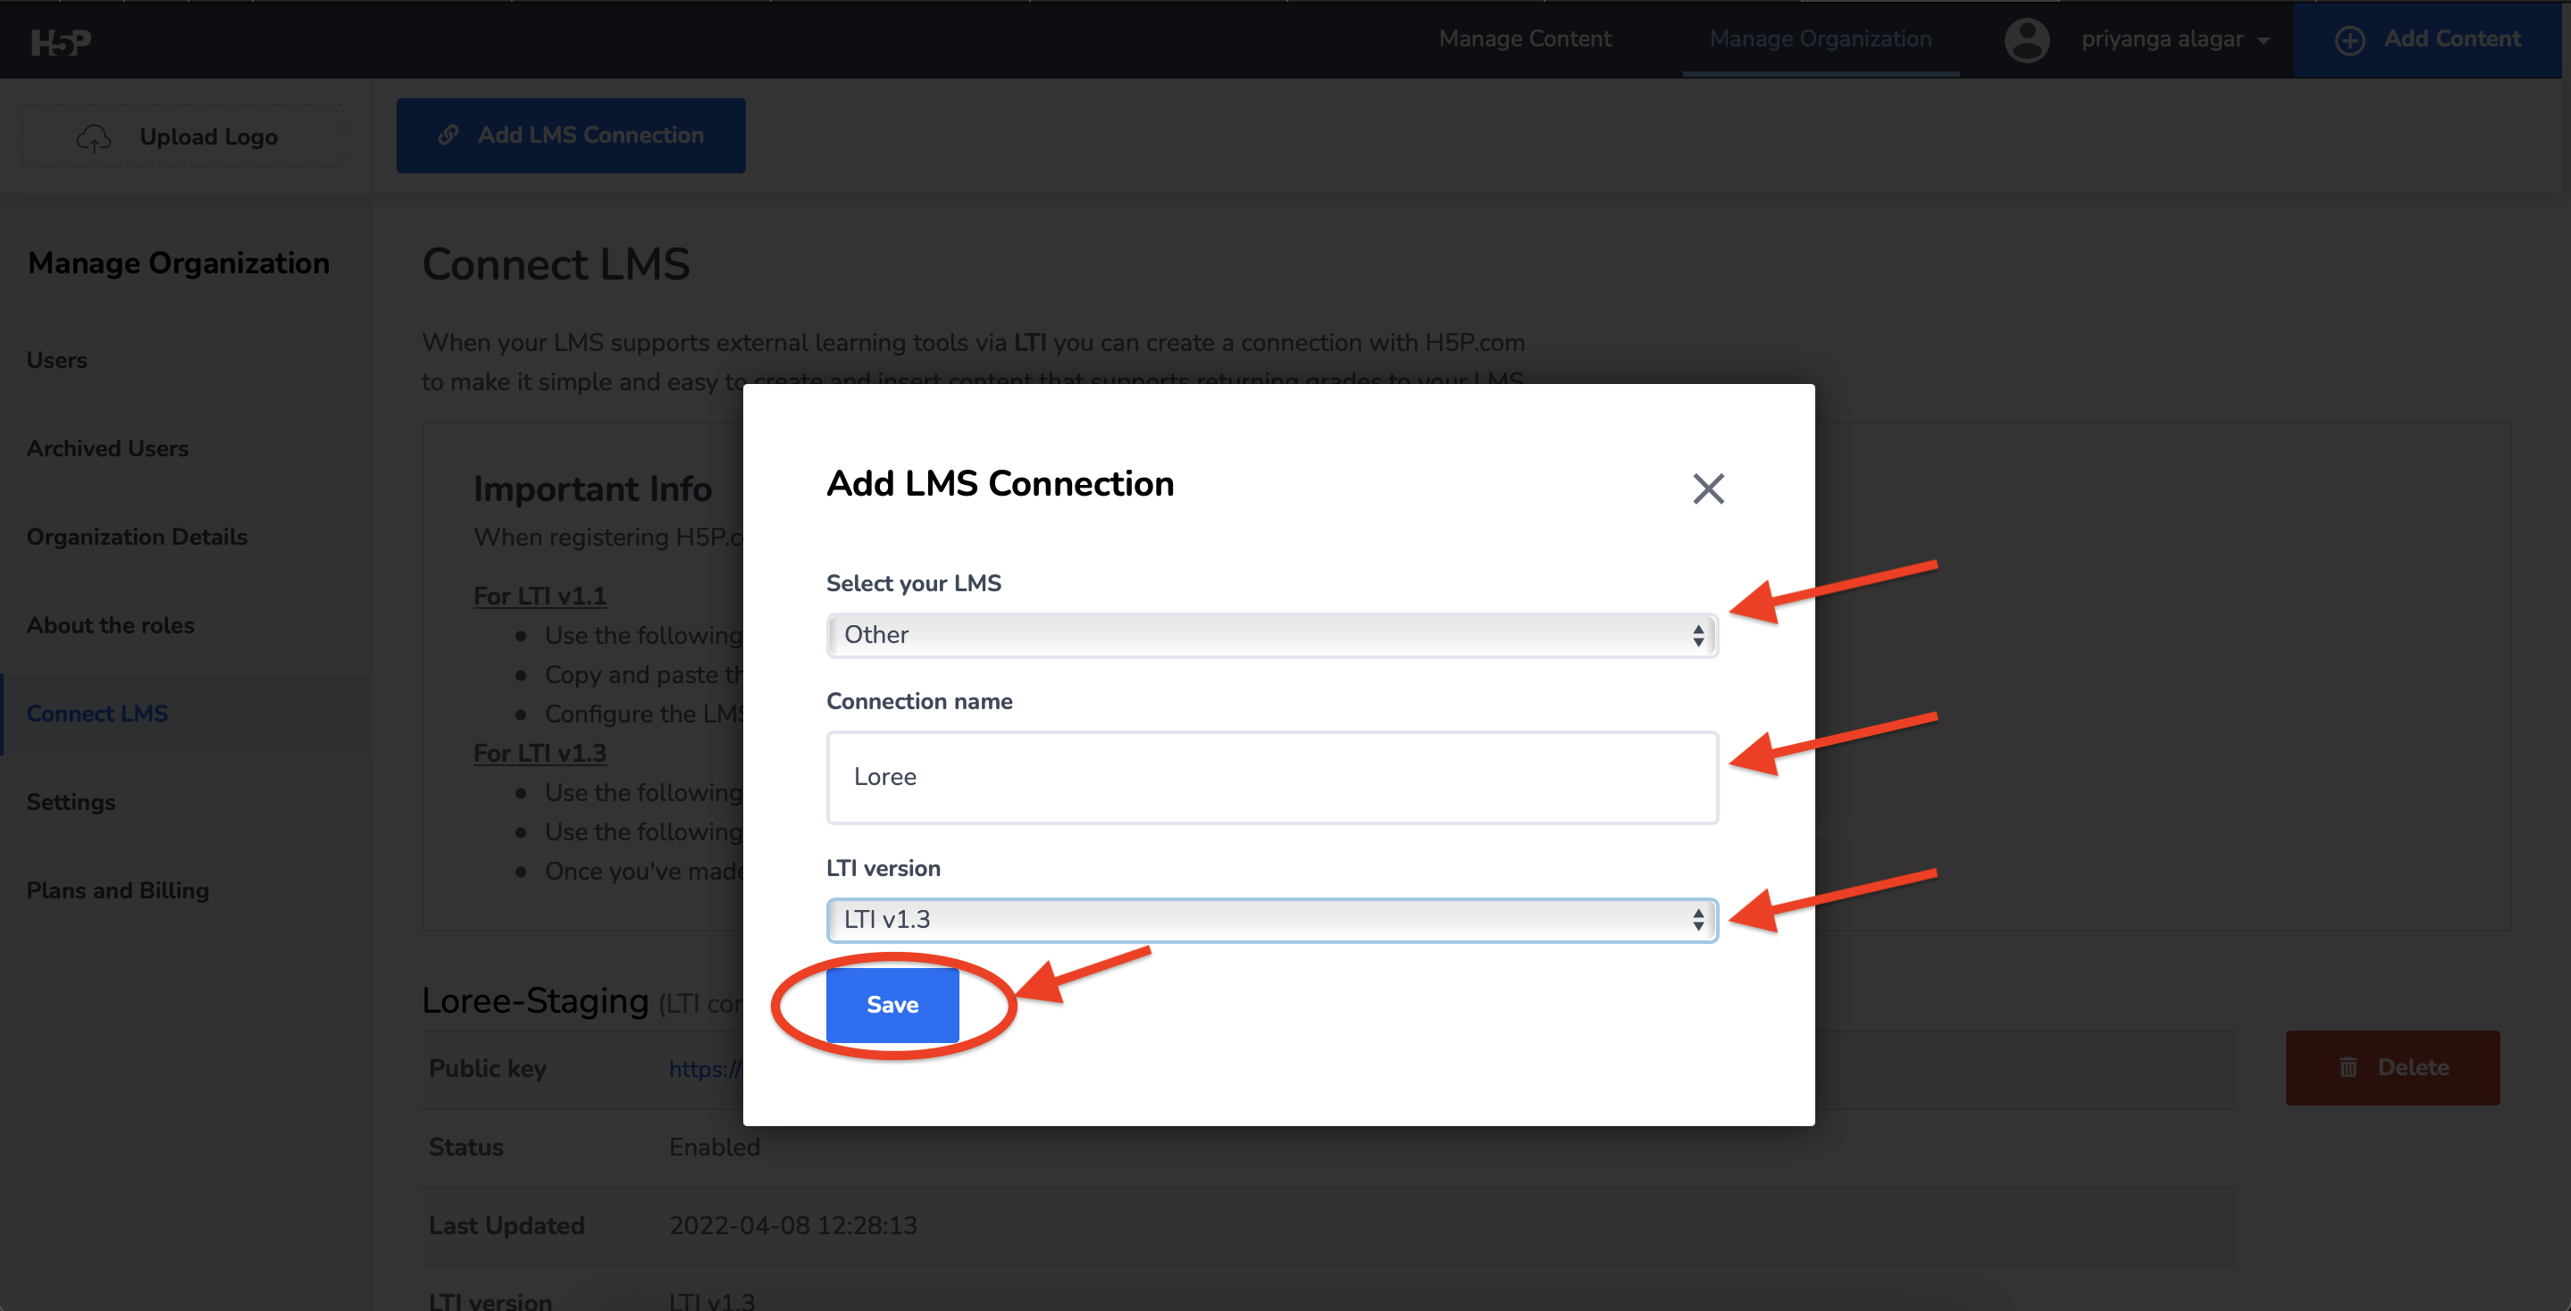
Task: Click the H5P logo icon
Action: tap(61, 42)
